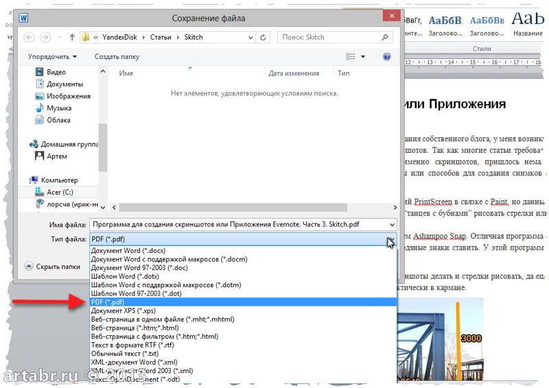Choose Документ XPS (*.xps) file type
This screenshot has width=549, height=388.
click(x=243, y=311)
